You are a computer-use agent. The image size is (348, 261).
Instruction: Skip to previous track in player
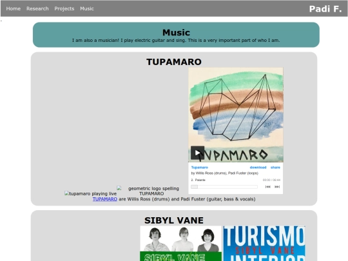click(x=268, y=187)
